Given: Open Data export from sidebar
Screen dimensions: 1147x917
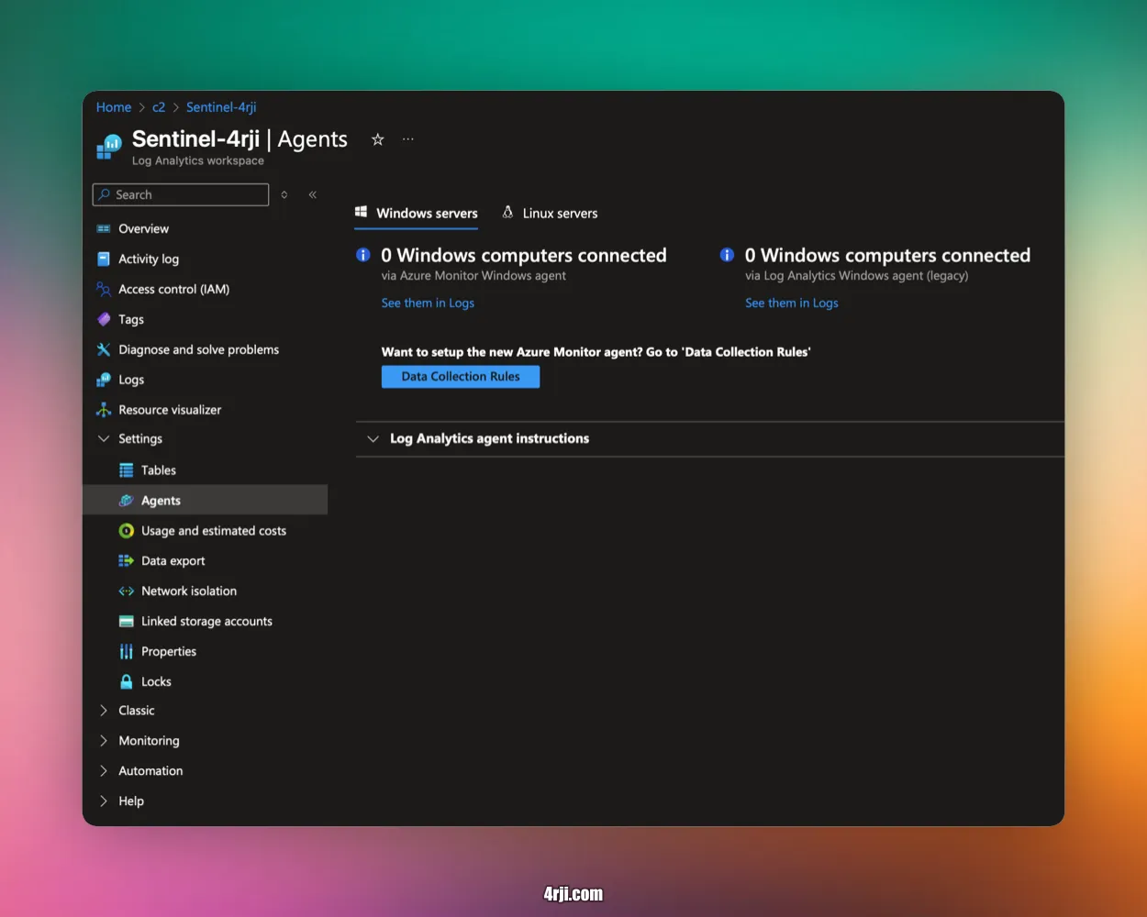Looking at the screenshot, I should pos(173,561).
